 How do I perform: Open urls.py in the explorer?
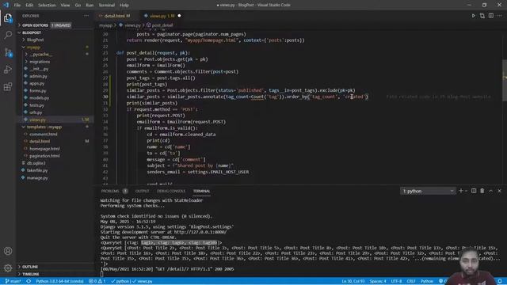pyautogui.click(x=55, y=112)
